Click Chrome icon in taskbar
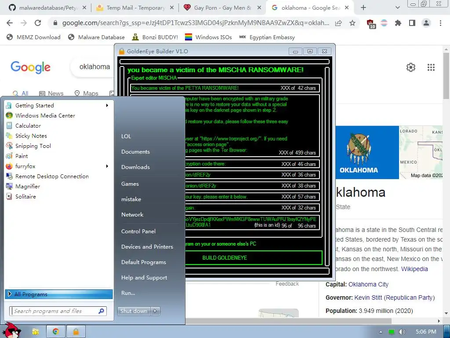 pos(56,332)
